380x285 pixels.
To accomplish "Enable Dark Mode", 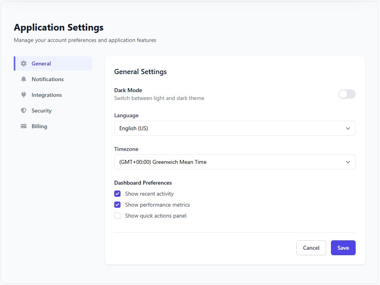I will tap(347, 94).
